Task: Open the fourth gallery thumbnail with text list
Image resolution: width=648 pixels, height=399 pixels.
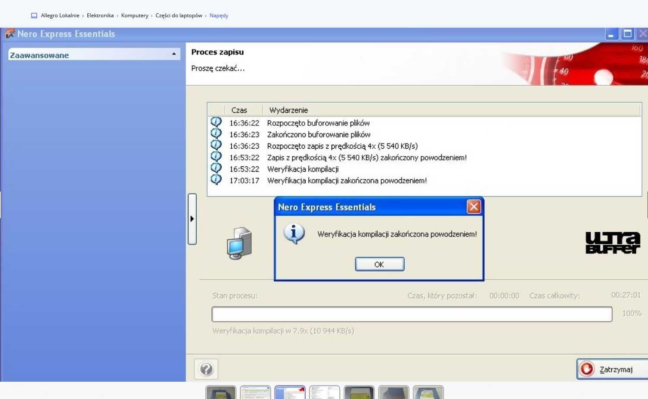Action: 325,392
